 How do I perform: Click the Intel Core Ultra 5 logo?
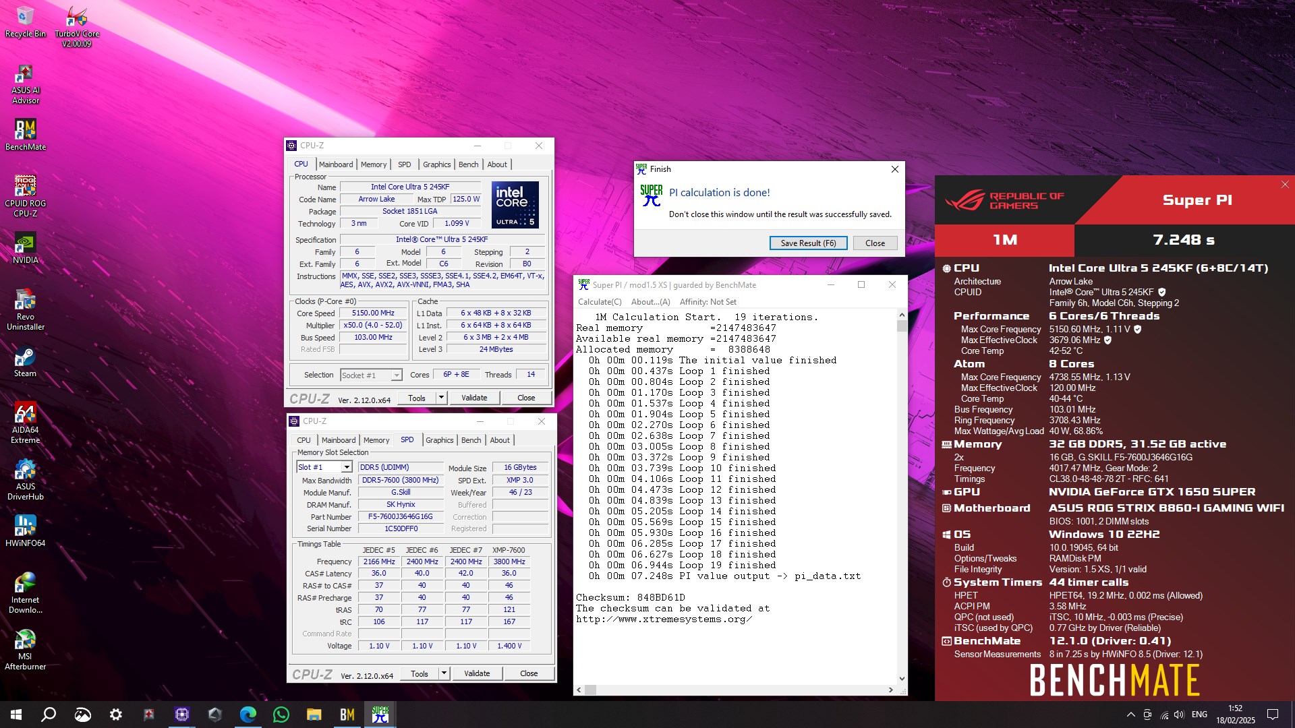[515, 204]
